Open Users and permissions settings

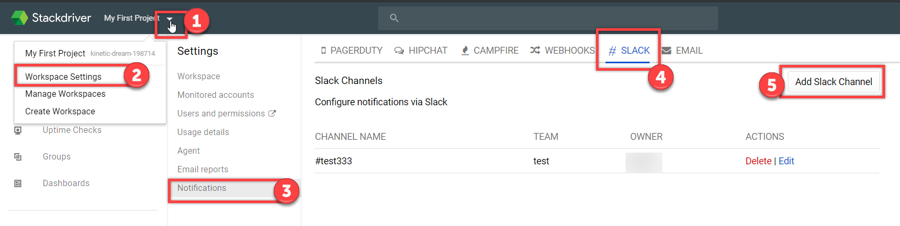[x=221, y=113]
